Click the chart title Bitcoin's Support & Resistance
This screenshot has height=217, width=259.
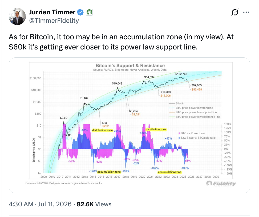130,65
